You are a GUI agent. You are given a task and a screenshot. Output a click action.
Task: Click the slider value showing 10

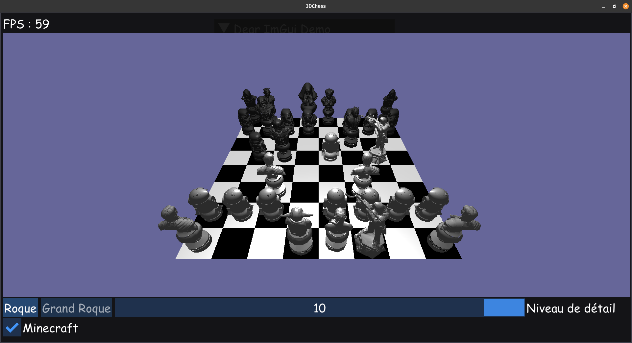tap(319, 308)
